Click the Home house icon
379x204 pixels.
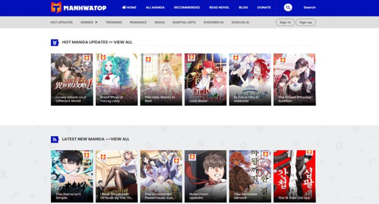124,7
